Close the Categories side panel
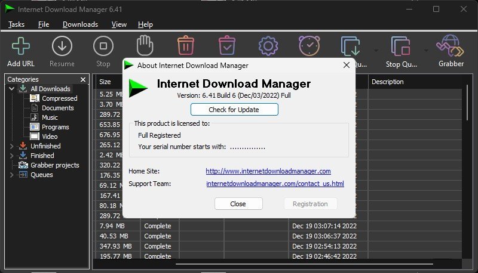The image size is (478, 273). (83, 79)
